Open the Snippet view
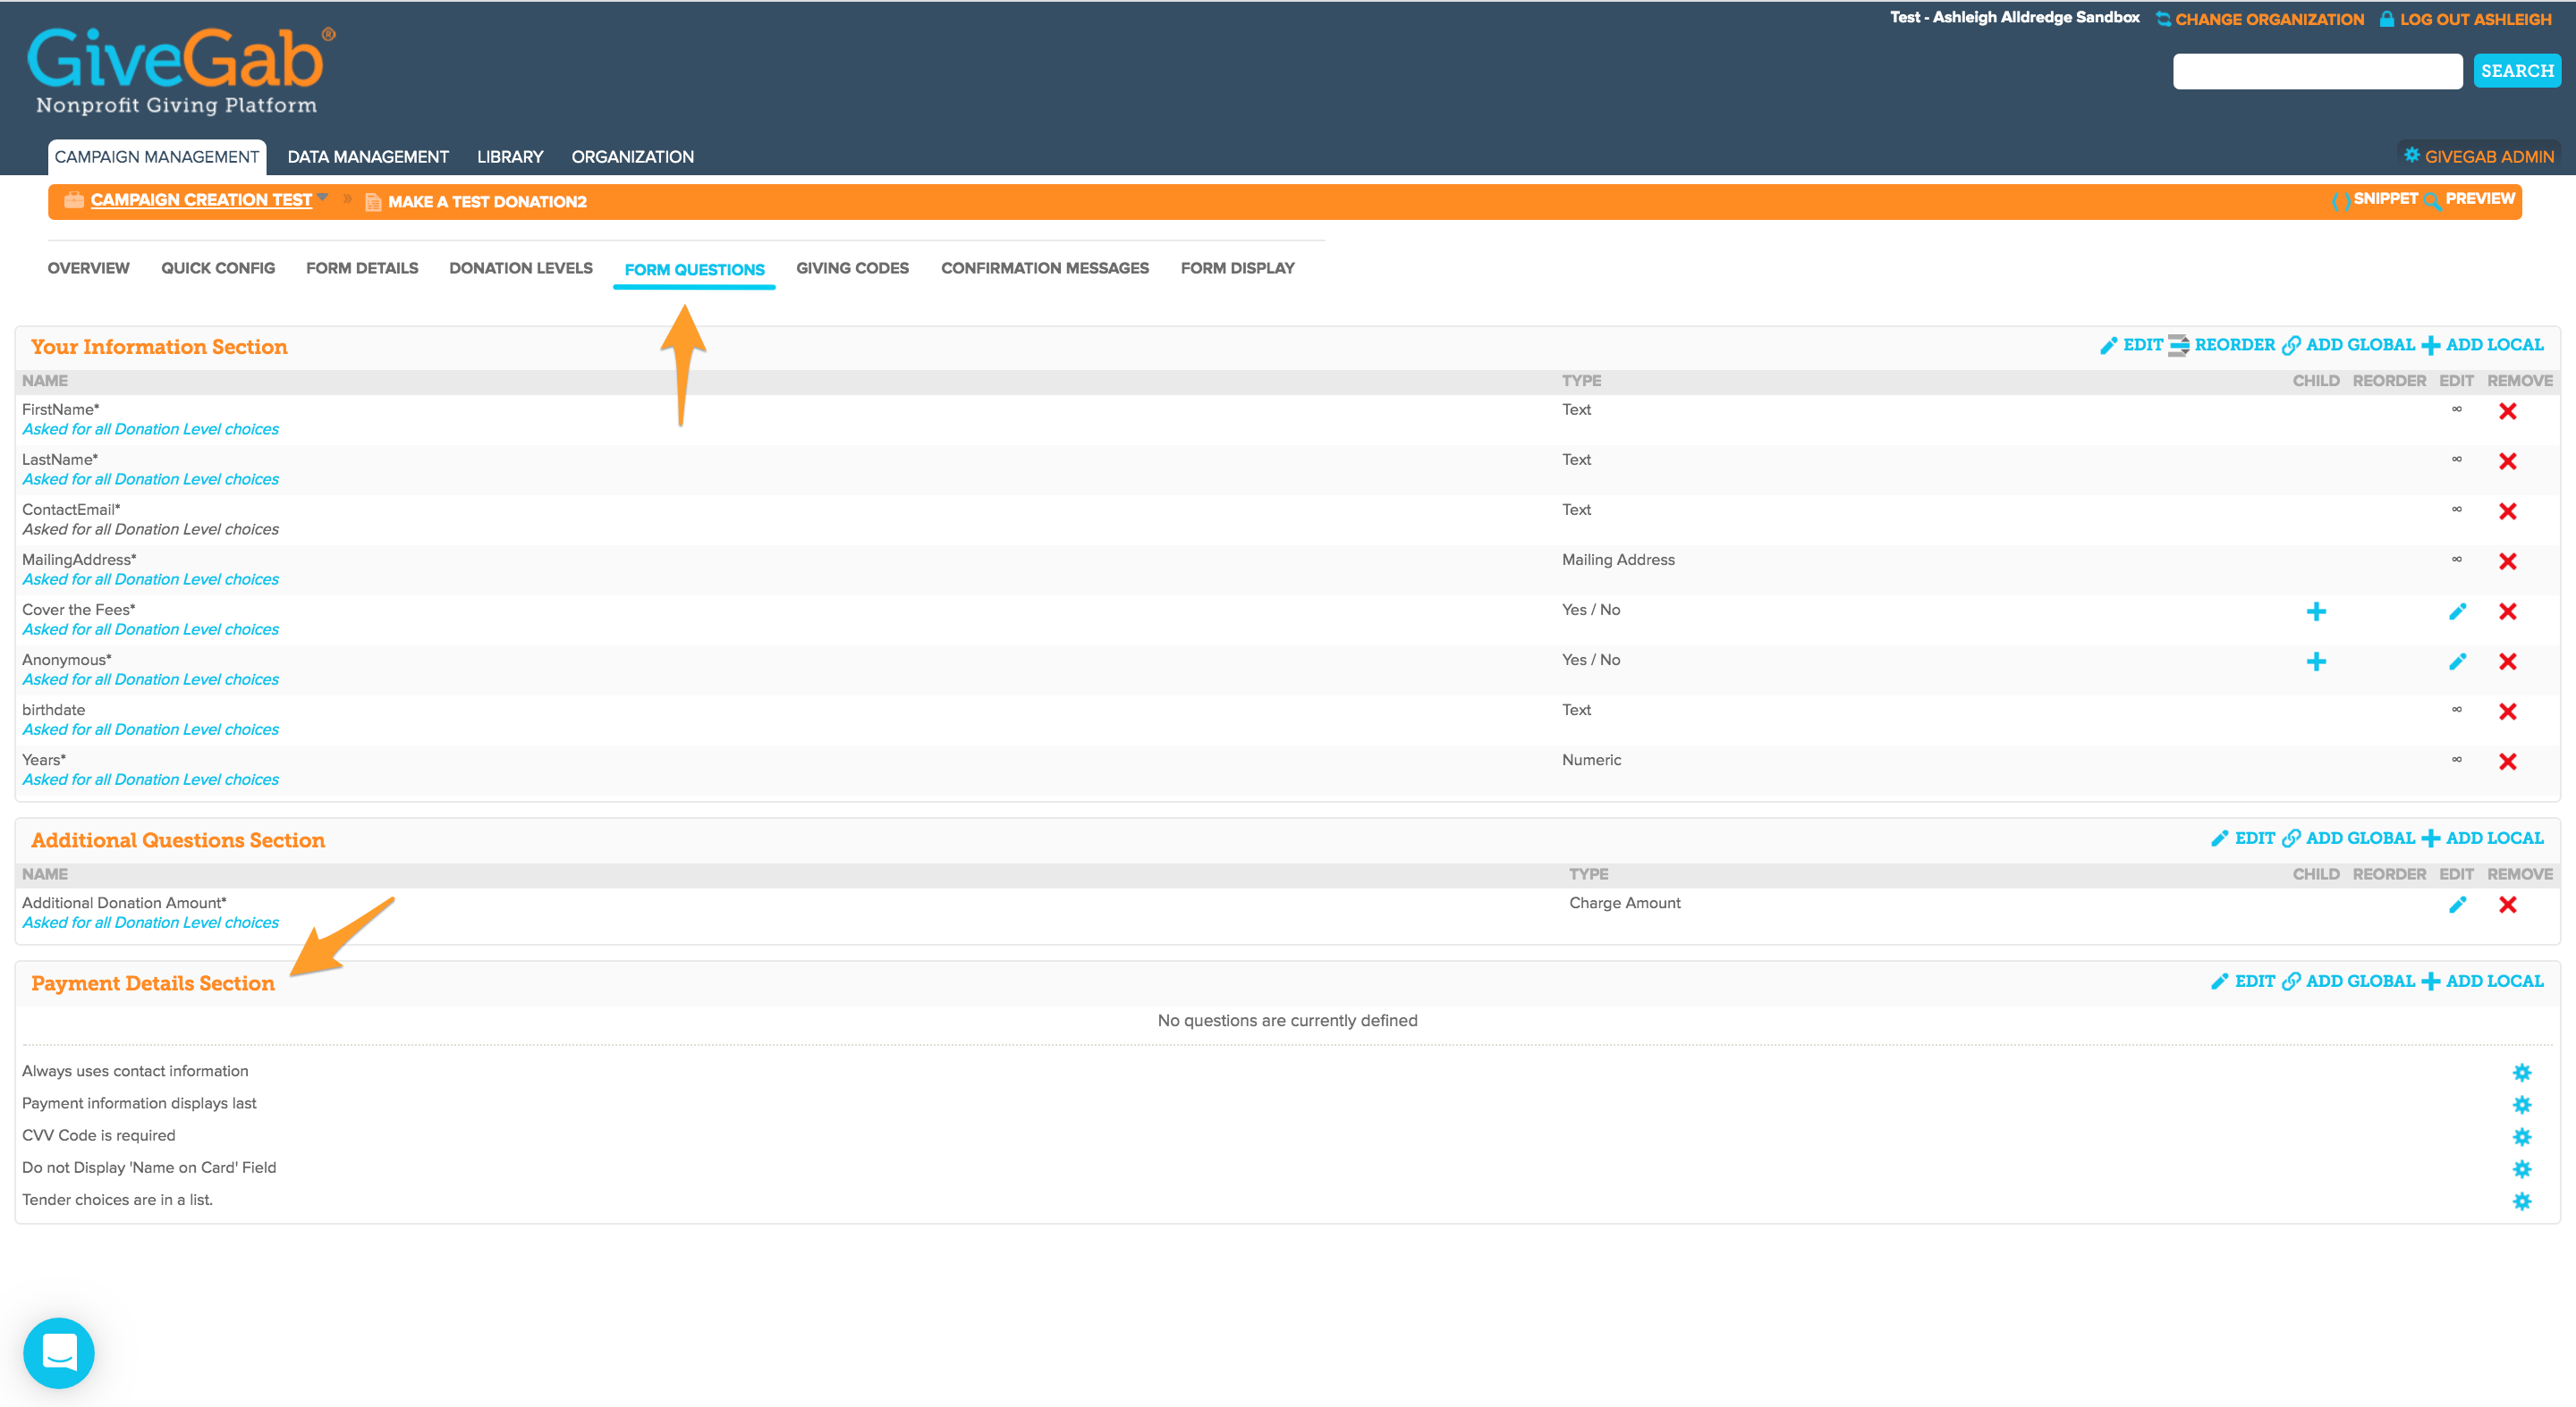 click(2374, 198)
